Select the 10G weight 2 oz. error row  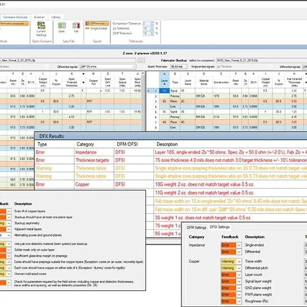(170, 184)
